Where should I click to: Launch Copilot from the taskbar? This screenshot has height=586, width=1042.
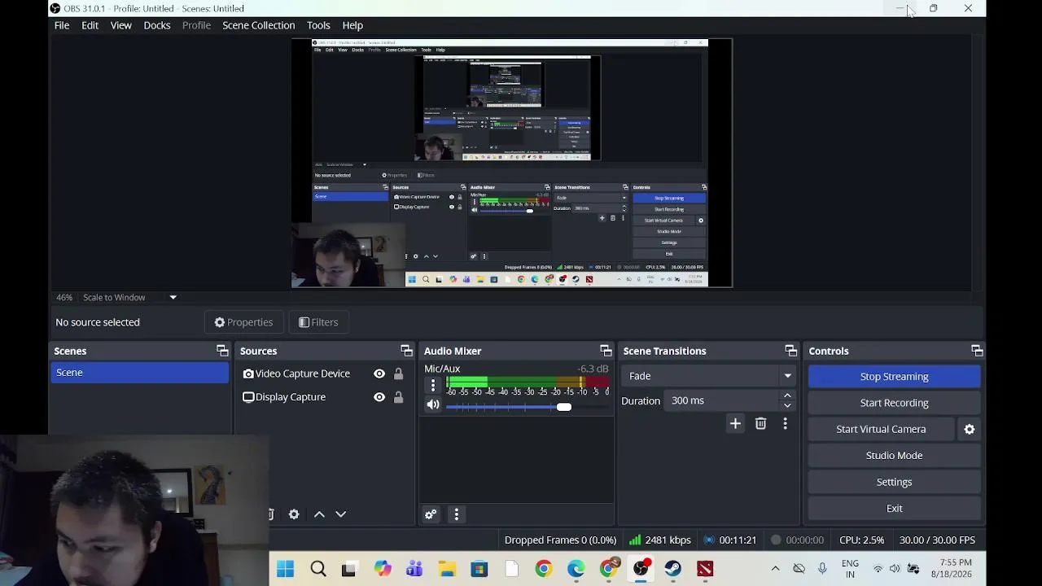coord(383,569)
